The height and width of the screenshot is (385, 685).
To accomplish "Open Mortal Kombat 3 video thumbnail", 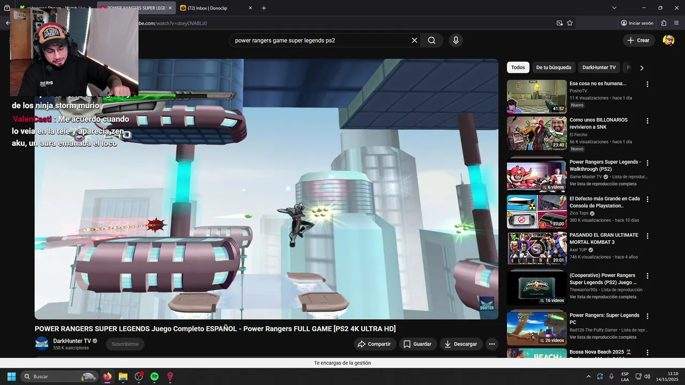I will pos(537,248).
